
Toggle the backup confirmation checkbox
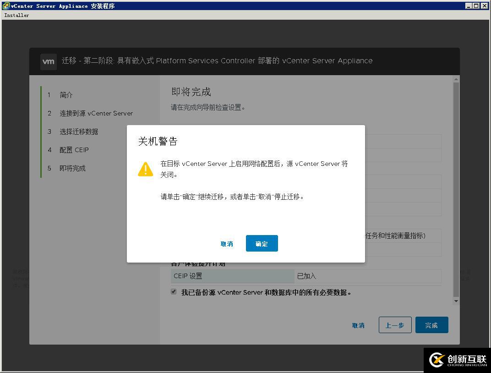(174, 291)
